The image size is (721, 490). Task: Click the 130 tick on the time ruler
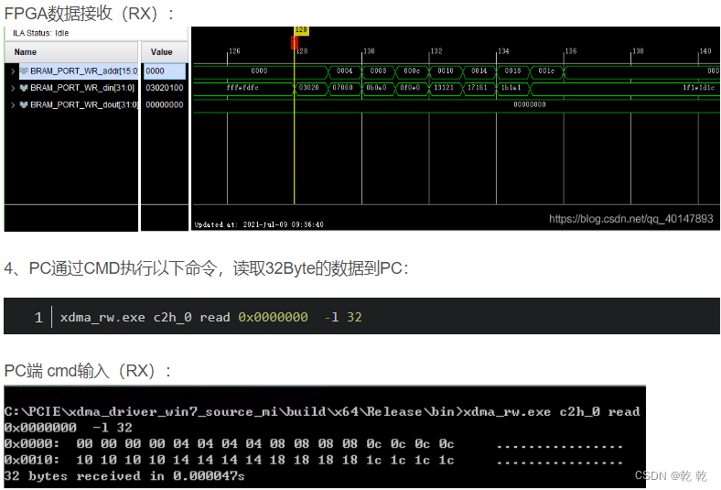[369, 51]
